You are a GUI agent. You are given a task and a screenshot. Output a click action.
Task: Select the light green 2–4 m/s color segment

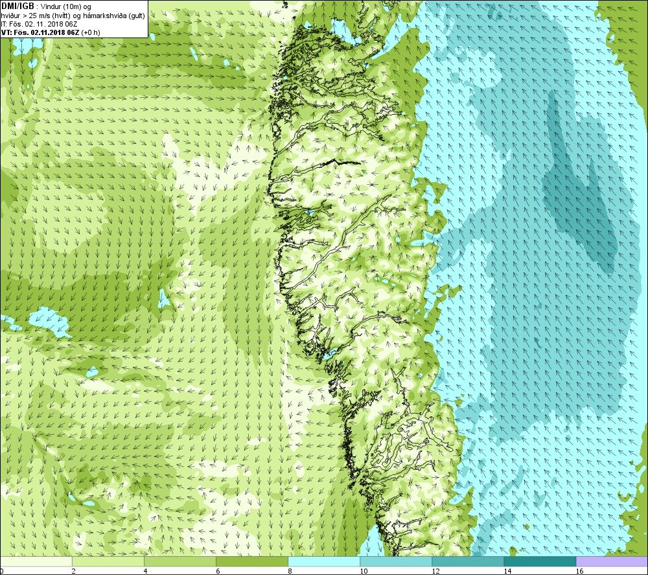pyautogui.click(x=108, y=561)
